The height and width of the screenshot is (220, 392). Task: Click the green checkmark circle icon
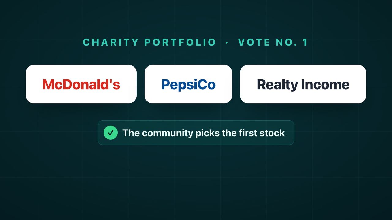click(111, 133)
